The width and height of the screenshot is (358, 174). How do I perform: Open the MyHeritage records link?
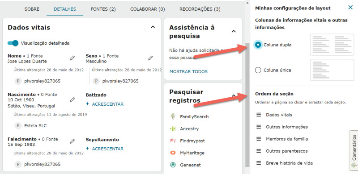tap(192, 153)
